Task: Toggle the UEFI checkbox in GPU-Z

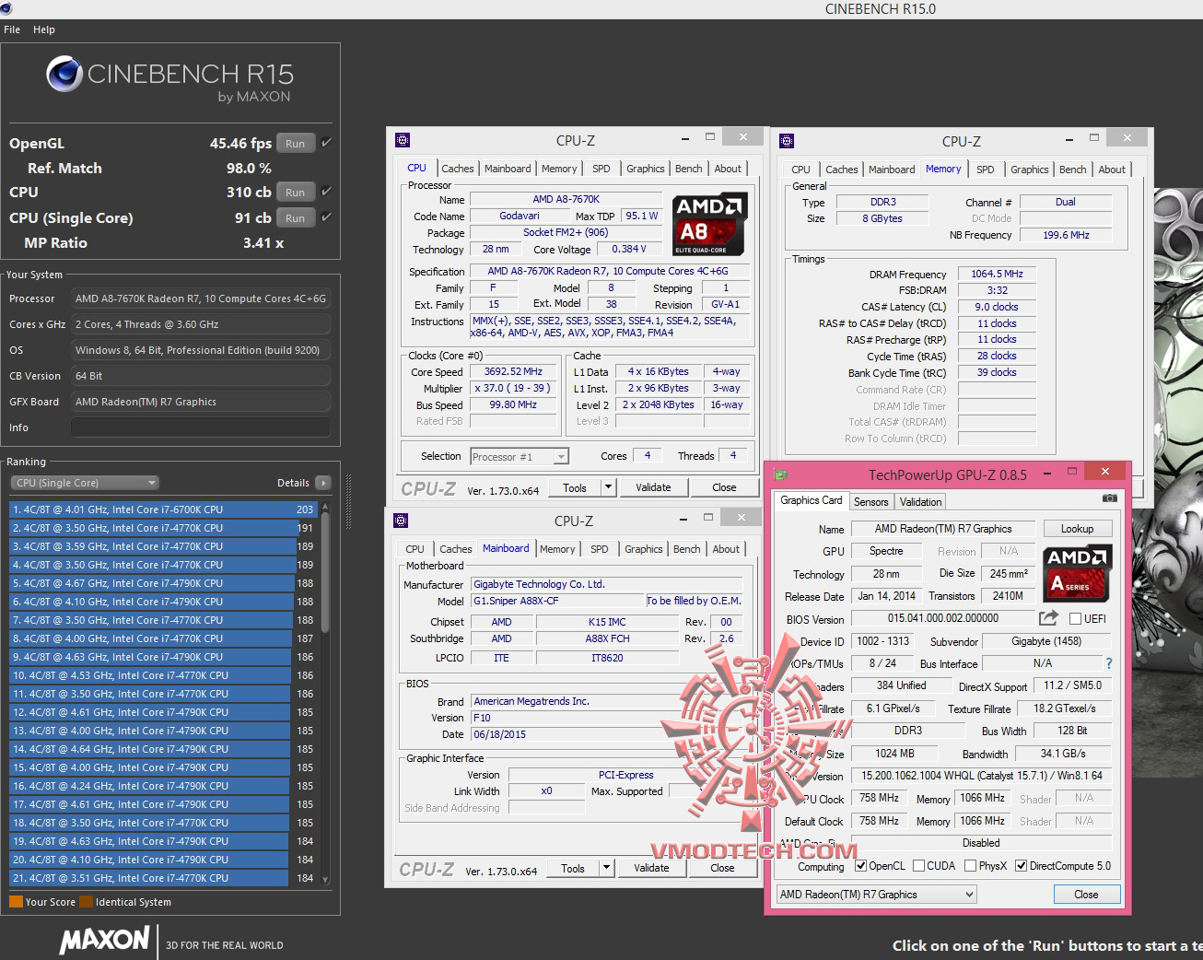Action: tap(1075, 619)
